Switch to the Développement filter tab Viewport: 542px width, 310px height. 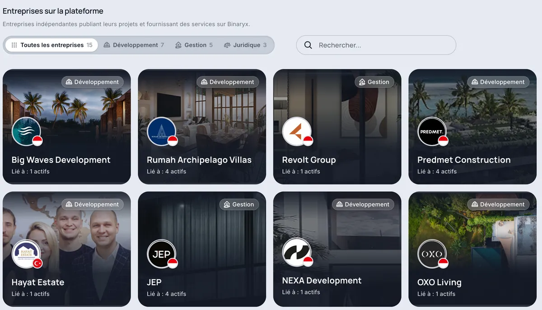(134, 45)
